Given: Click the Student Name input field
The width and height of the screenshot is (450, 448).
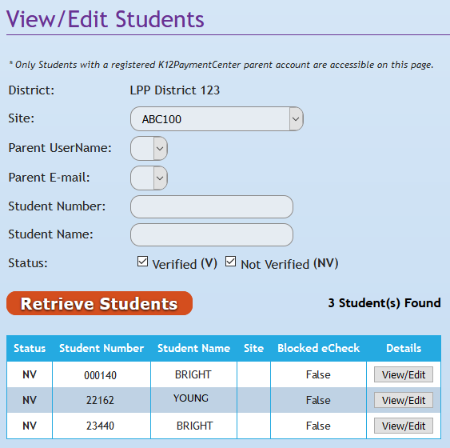Looking at the screenshot, I should click(212, 235).
